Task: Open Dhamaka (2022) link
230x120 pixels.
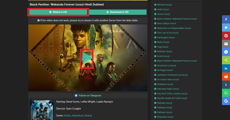Action: [x=164, y=117]
